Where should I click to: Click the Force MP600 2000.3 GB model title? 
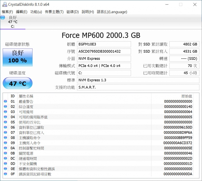point(101,35)
